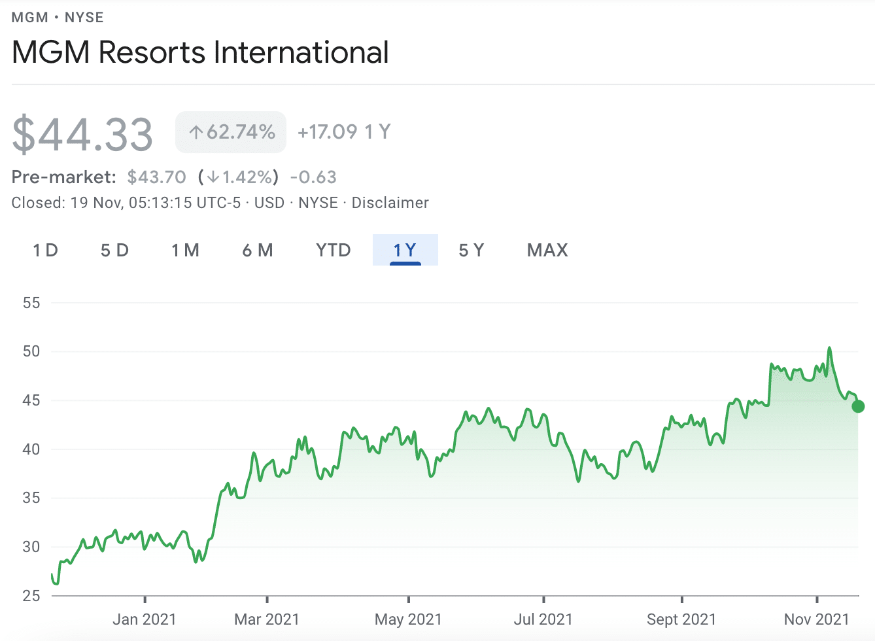Click the $44.33 current price
The height and width of the screenshot is (641, 875).
coord(82,134)
